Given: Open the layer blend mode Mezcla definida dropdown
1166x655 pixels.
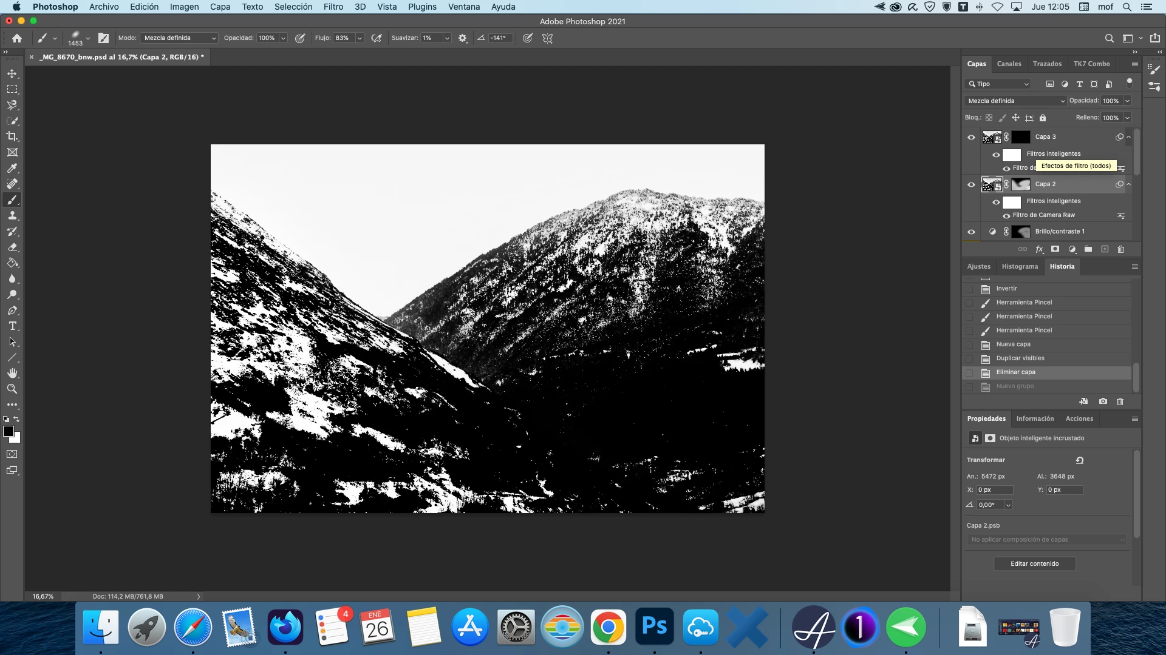Looking at the screenshot, I should click(1015, 101).
